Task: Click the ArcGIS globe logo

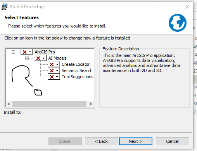Action: coord(178,23)
